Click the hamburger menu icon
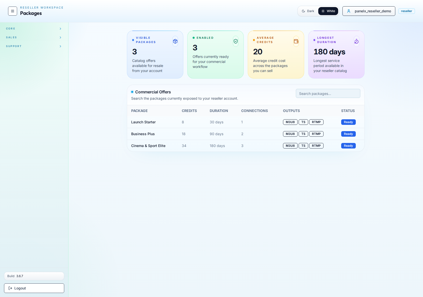The width and height of the screenshot is (423, 297). pos(12,11)
